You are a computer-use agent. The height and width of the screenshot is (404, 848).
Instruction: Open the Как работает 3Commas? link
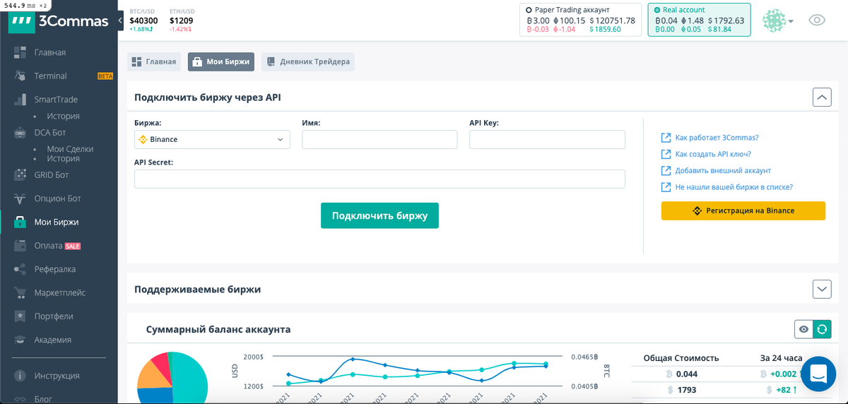717,138
